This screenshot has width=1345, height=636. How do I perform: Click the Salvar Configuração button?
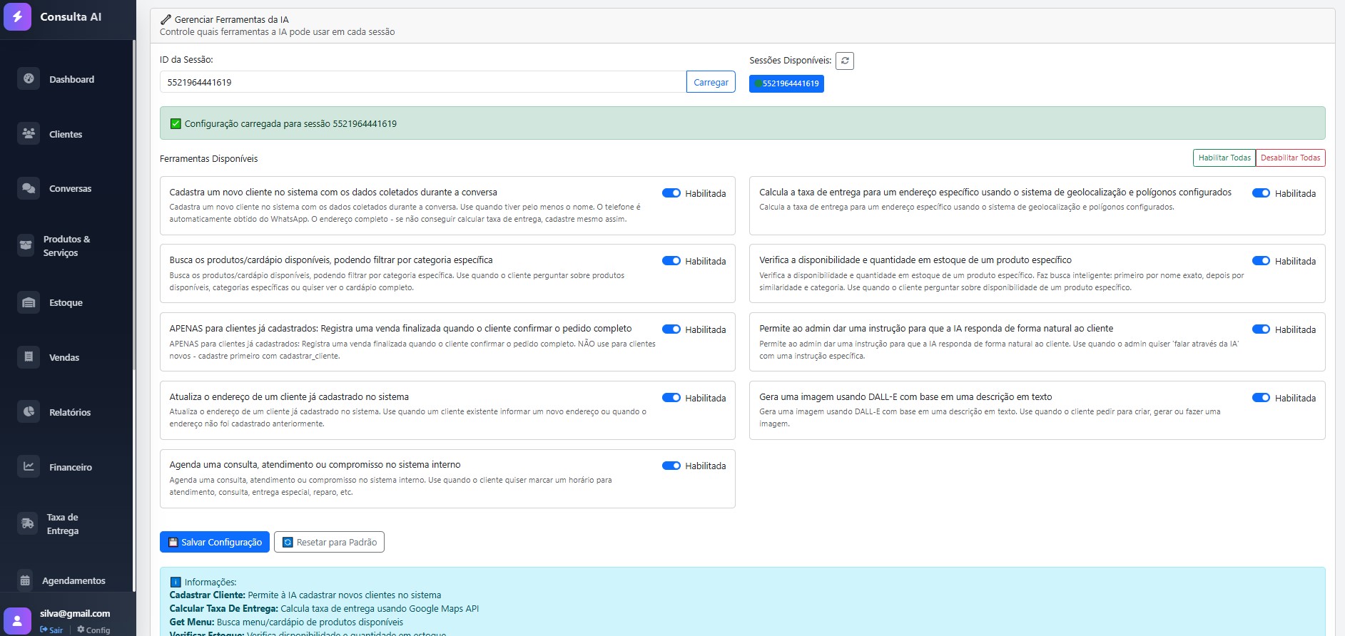[x=215, y=542]
